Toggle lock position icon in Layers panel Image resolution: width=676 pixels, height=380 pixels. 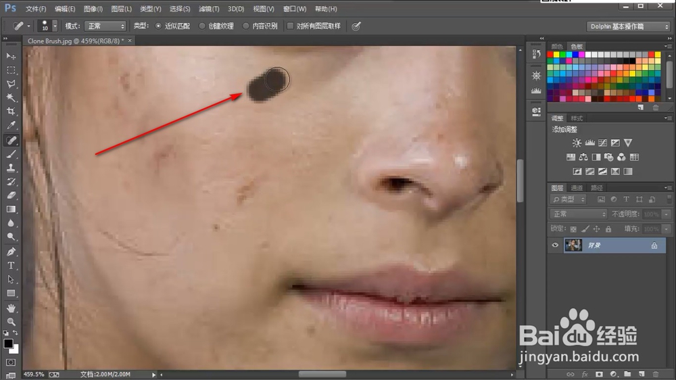pos(596,229)
